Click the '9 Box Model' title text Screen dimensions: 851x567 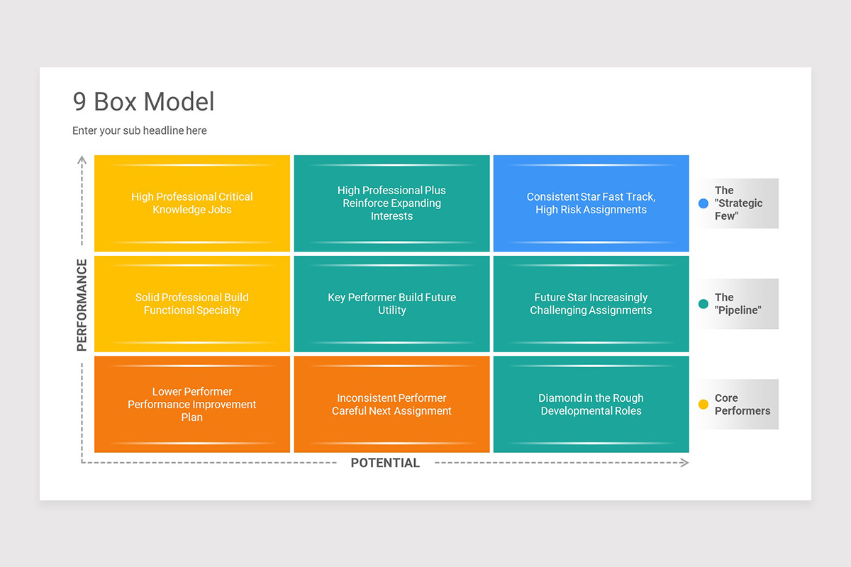click(143, 102)
